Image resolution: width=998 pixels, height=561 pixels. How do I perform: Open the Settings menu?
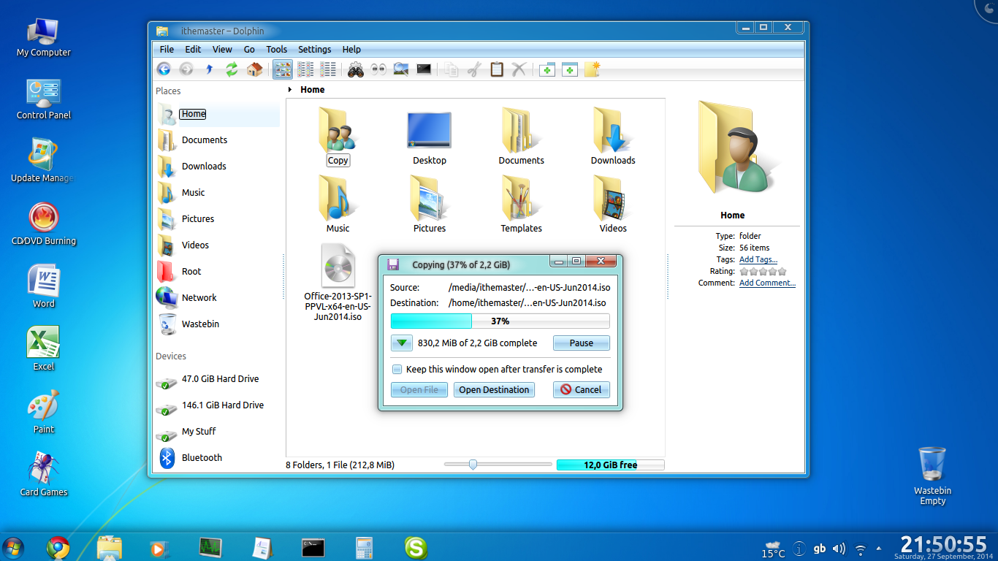(314, 50)
